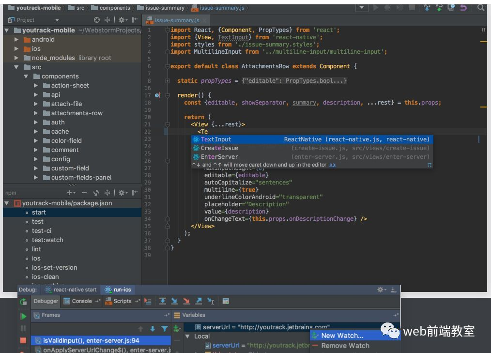The image size is (491, 353).
Task: Click the filter frames funnel icon
Action: (x=165, y=329)
